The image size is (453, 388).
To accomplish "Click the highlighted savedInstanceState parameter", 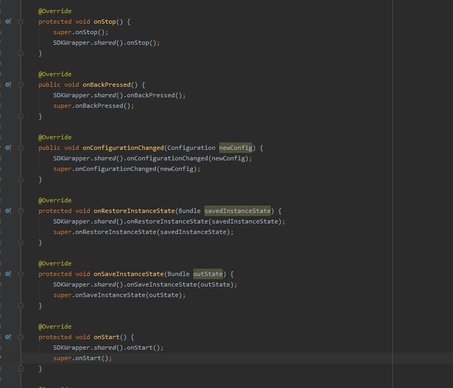I will tap(238, 211).
